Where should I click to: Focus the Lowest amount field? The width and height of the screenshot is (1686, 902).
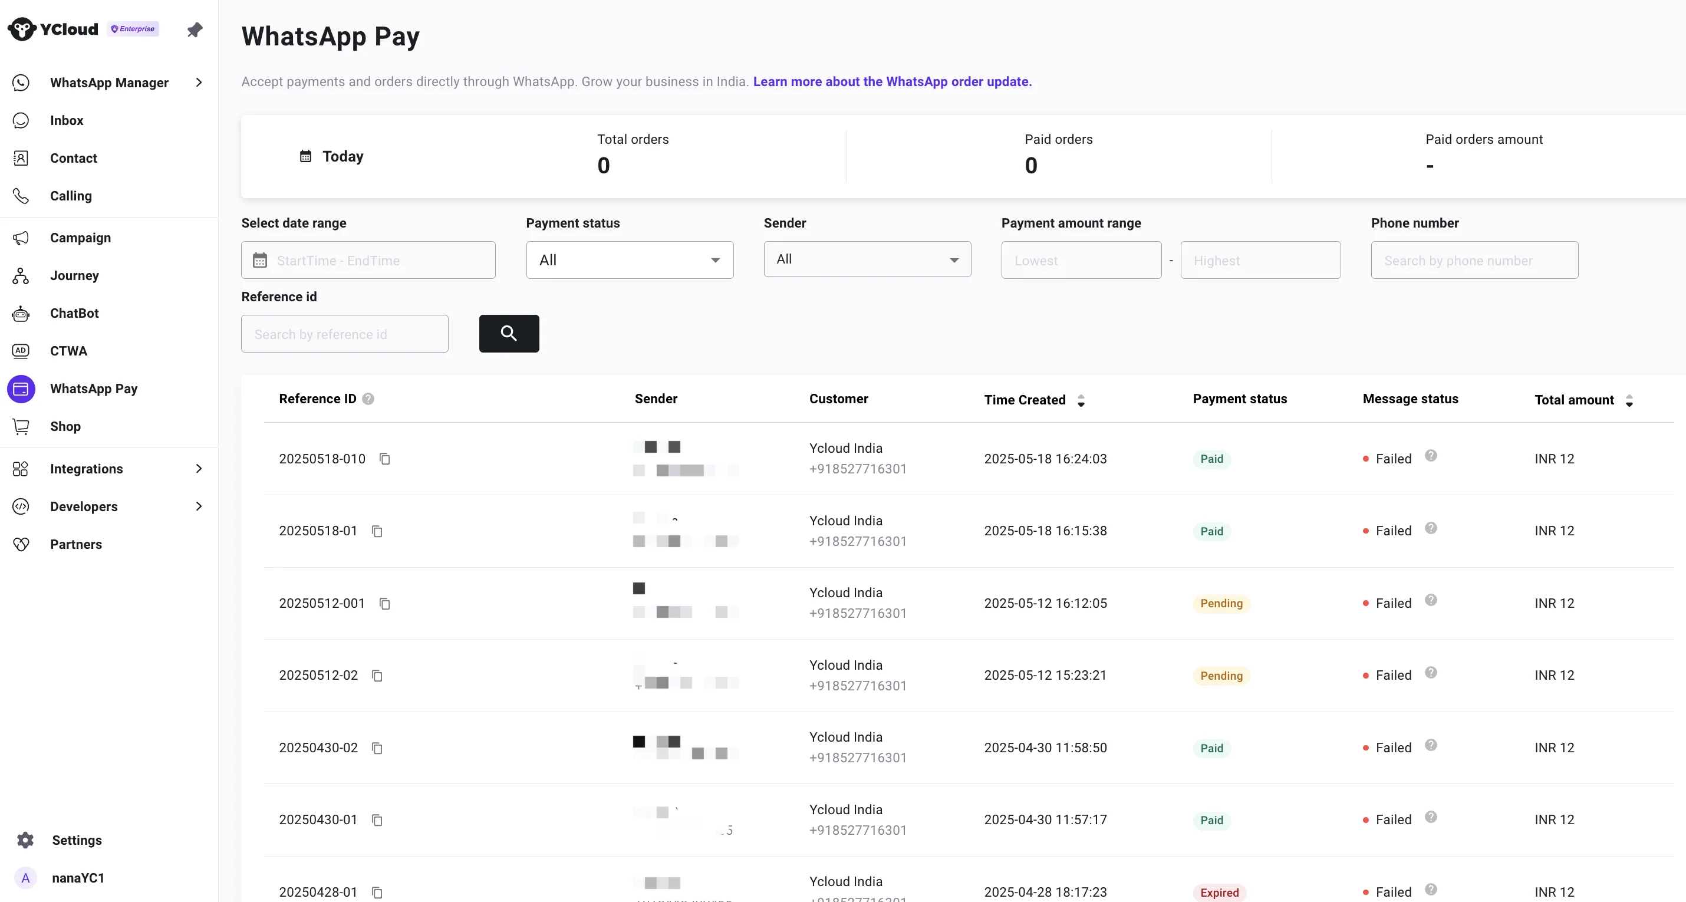pos(1081,261)
